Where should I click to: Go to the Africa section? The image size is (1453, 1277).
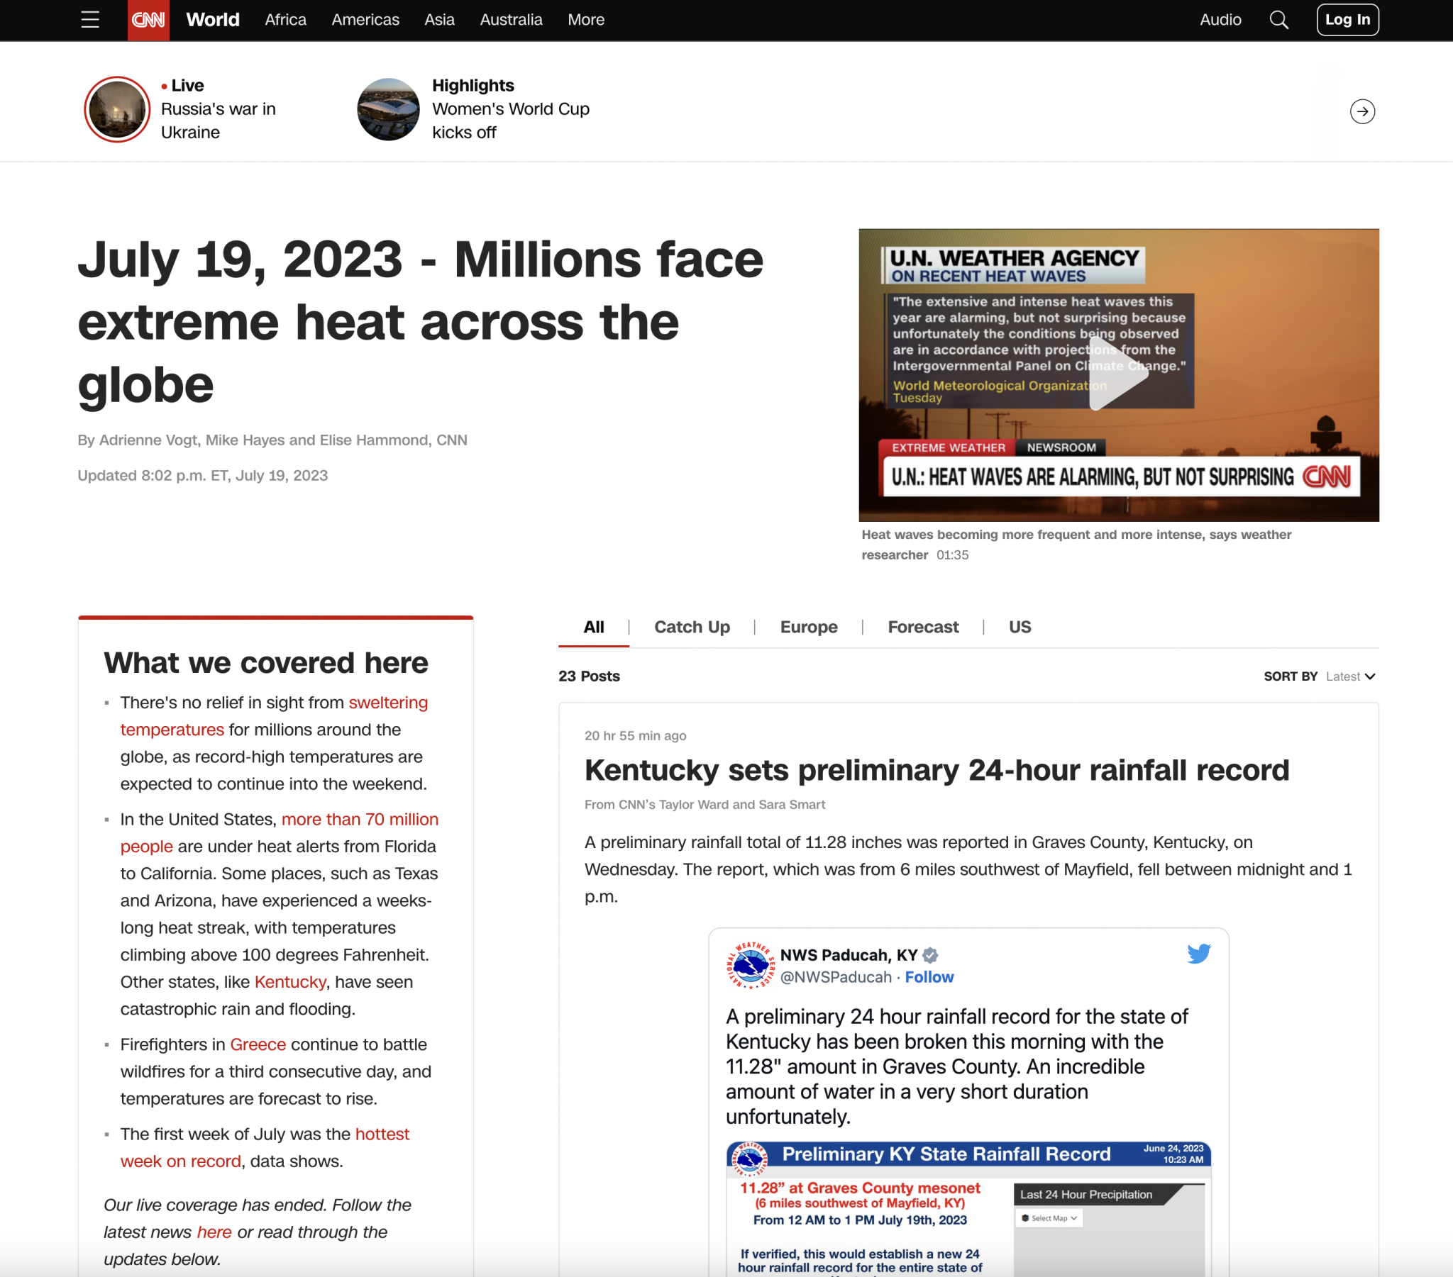coord(286,20)
